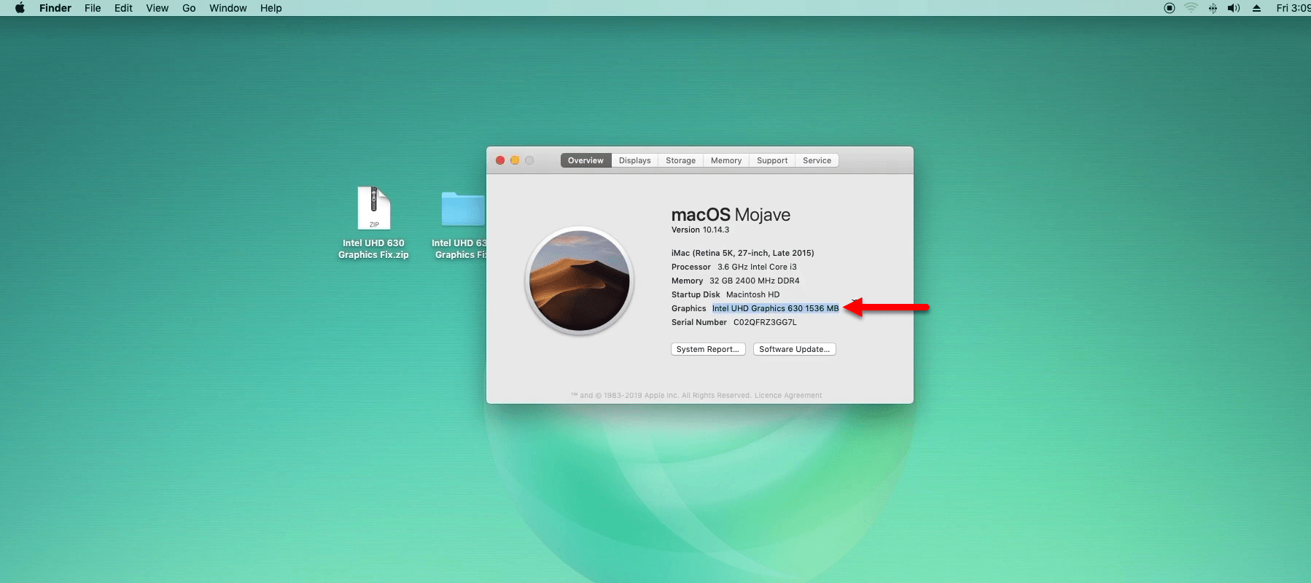The height and width of the screenshot is (583, 1311).
Task: Click the Software Update... button
Action: pos(794,349)
